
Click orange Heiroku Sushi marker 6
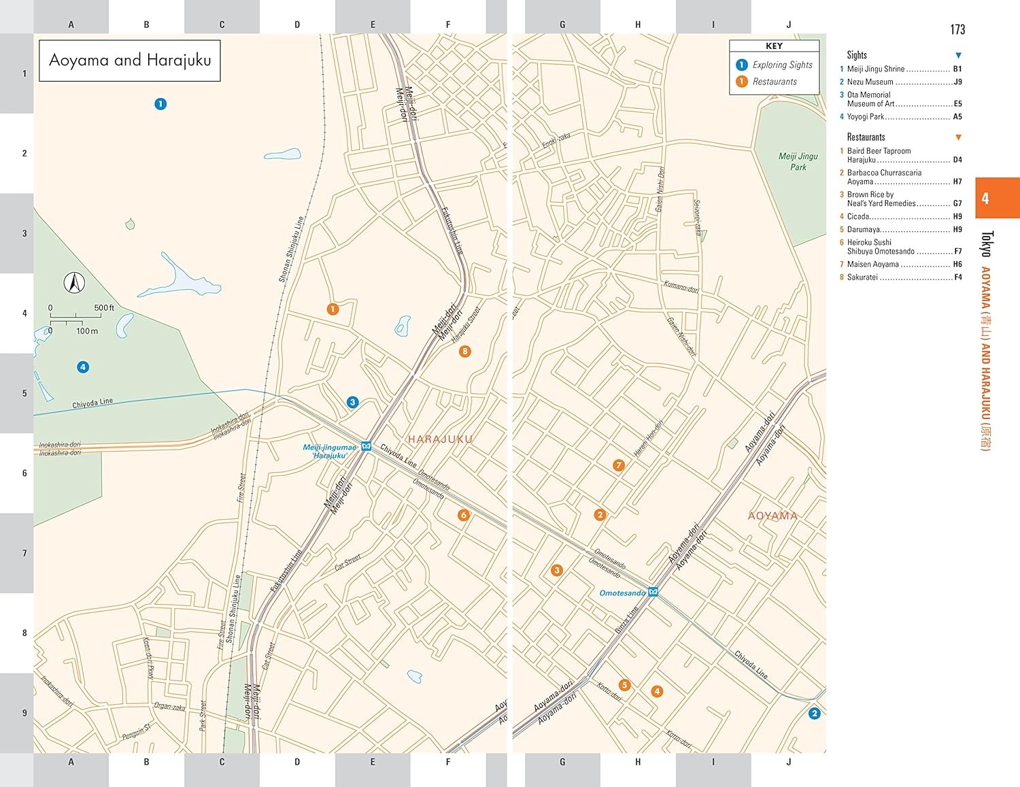(464, 515)
